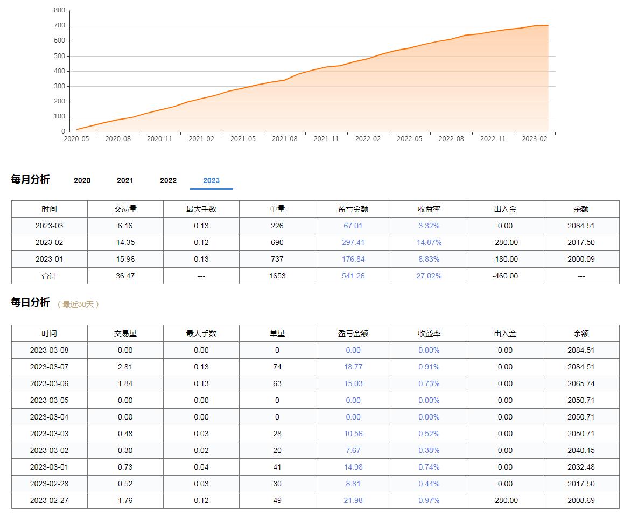Click the 合计 total row label
This screenshot has width=624, height=524.
coord(50,276)
